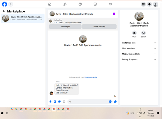Open the Facebook search magnifier
162x119 pixels.
[11, 4]
